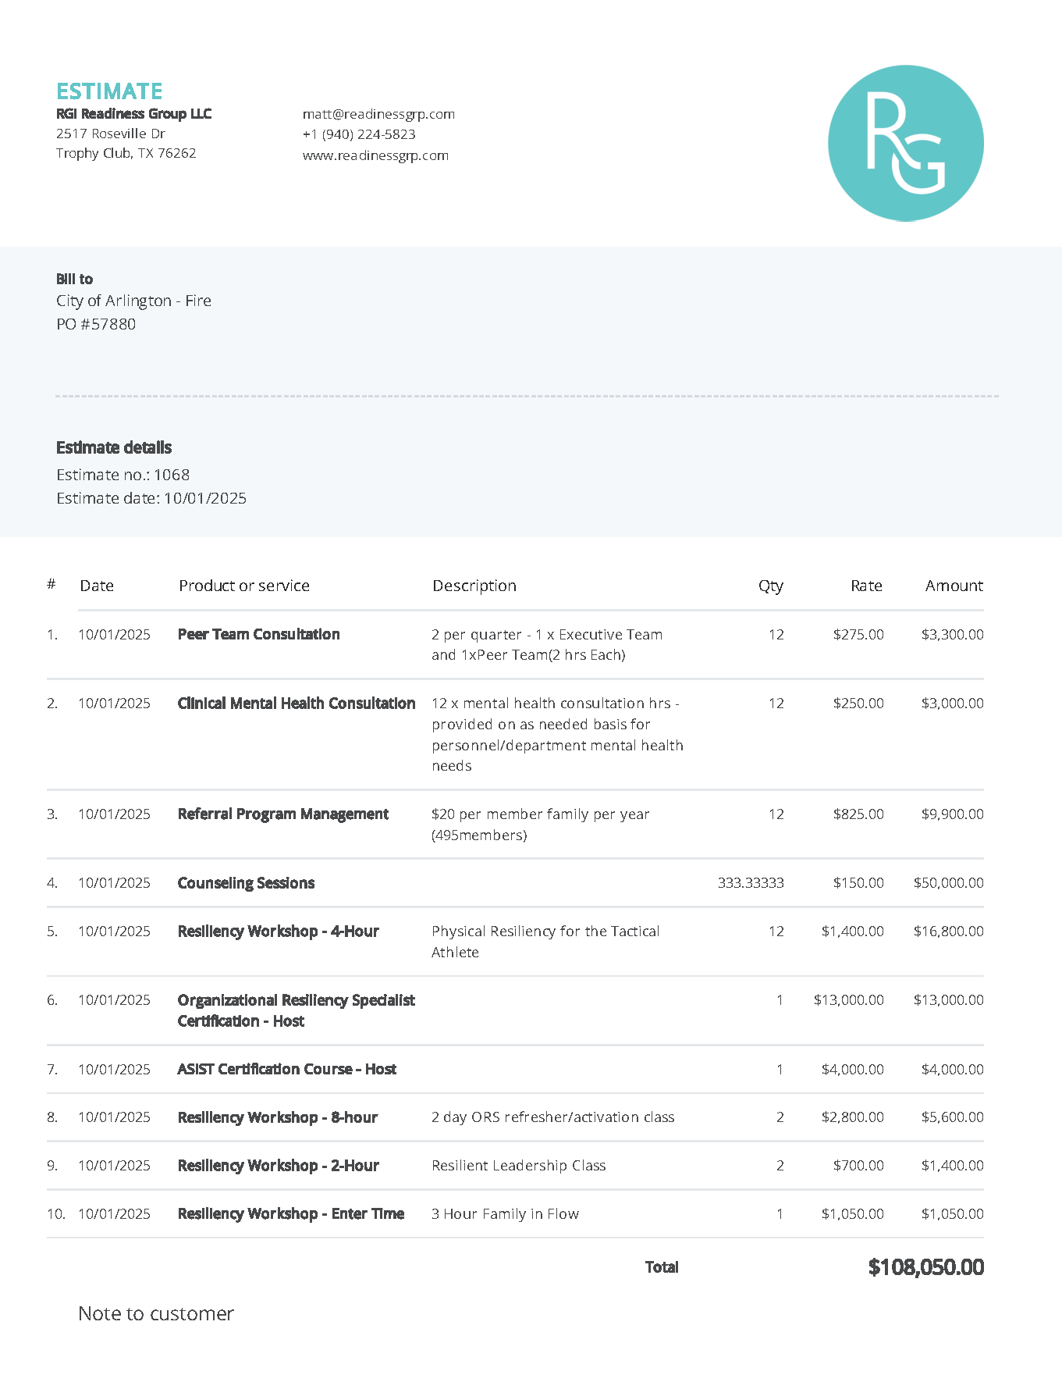This screenshot has width=1062, height=1375.
Task: Click the Date column header
Action: (97, 586)
